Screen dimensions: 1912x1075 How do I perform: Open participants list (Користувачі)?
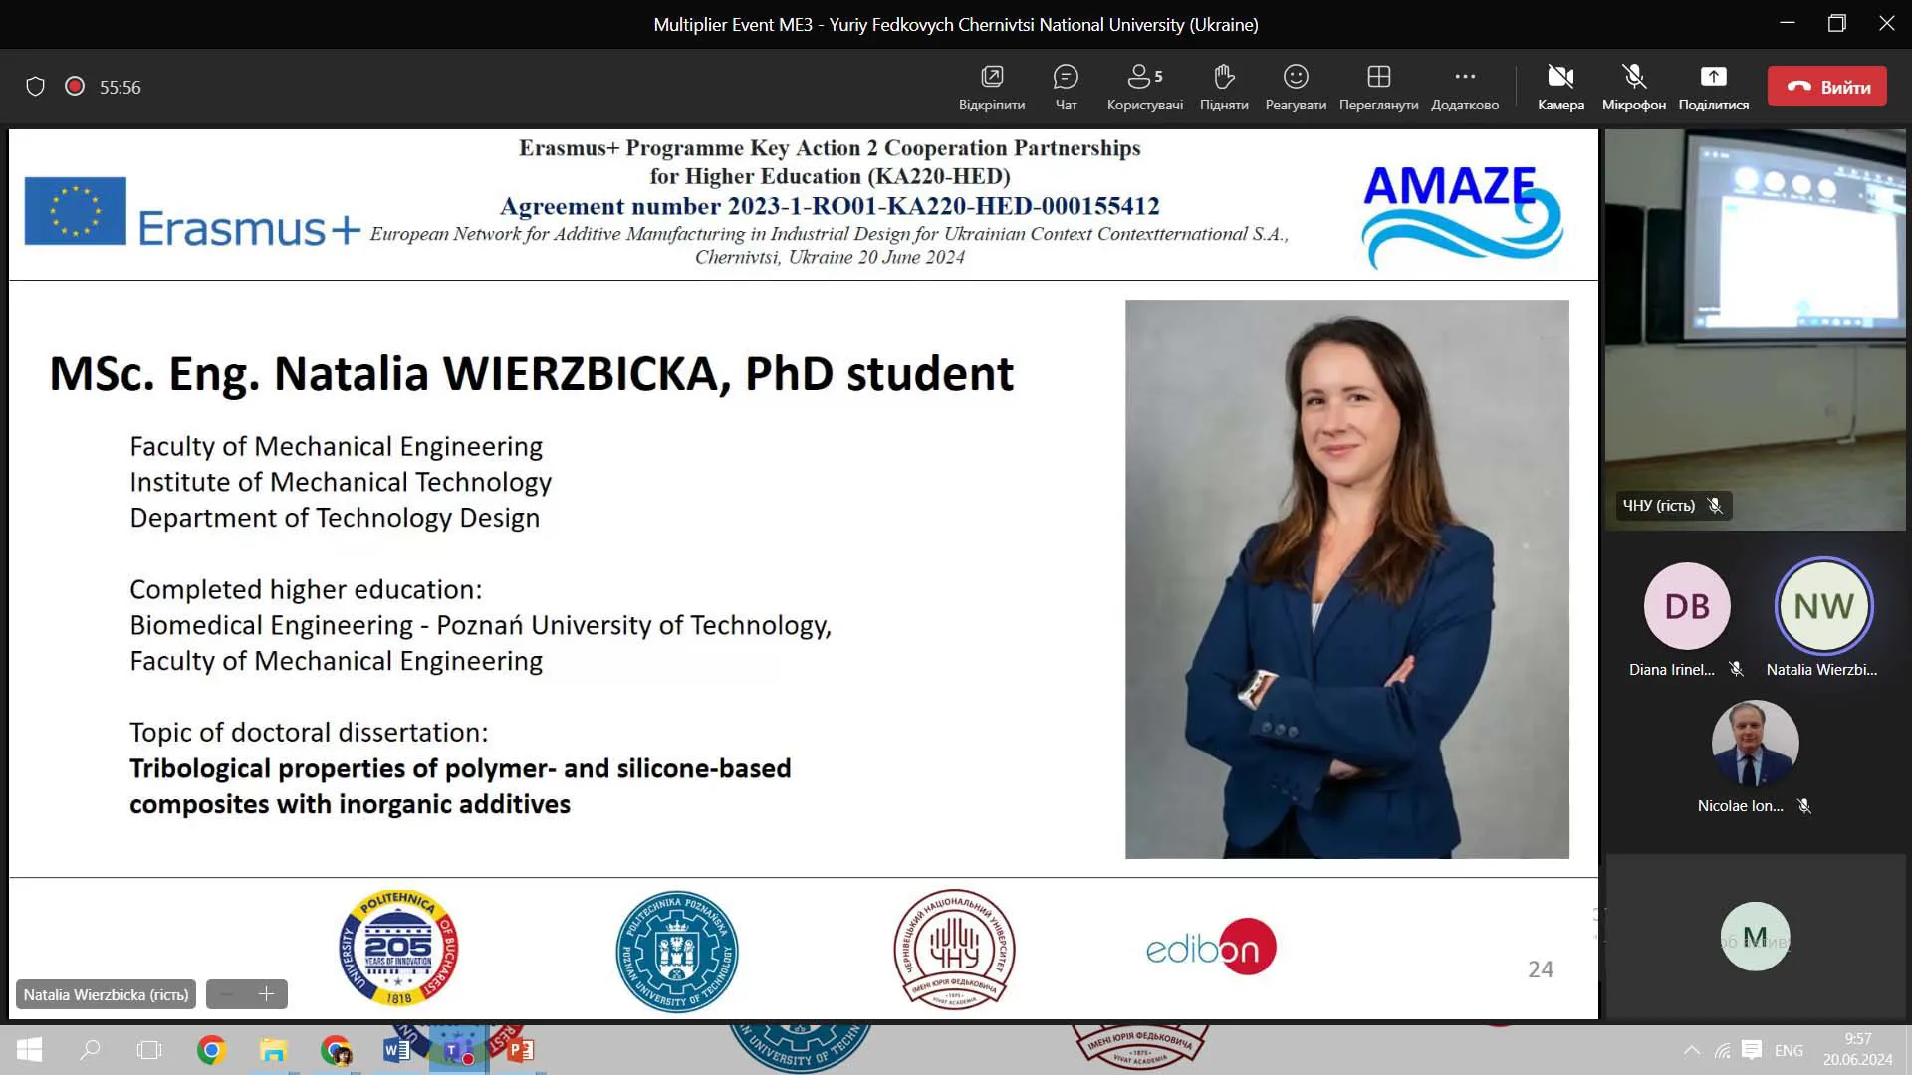(x=1144, y=87)
